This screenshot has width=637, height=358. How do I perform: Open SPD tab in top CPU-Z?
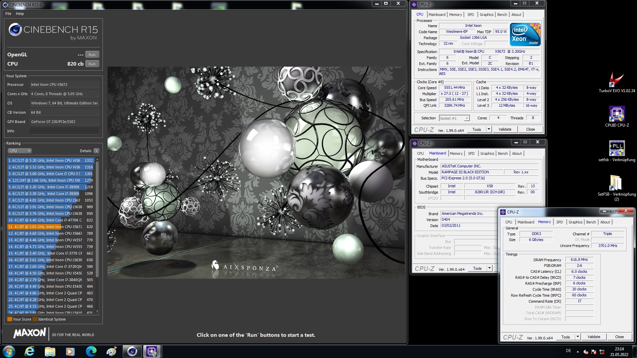pyautogui.click(x=470, y=15)
